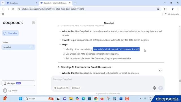The height and width of the screenshot is (102, 181).
Task: Collapse the DeepSeek sidebar panel
Action: (x=33, y=23)
